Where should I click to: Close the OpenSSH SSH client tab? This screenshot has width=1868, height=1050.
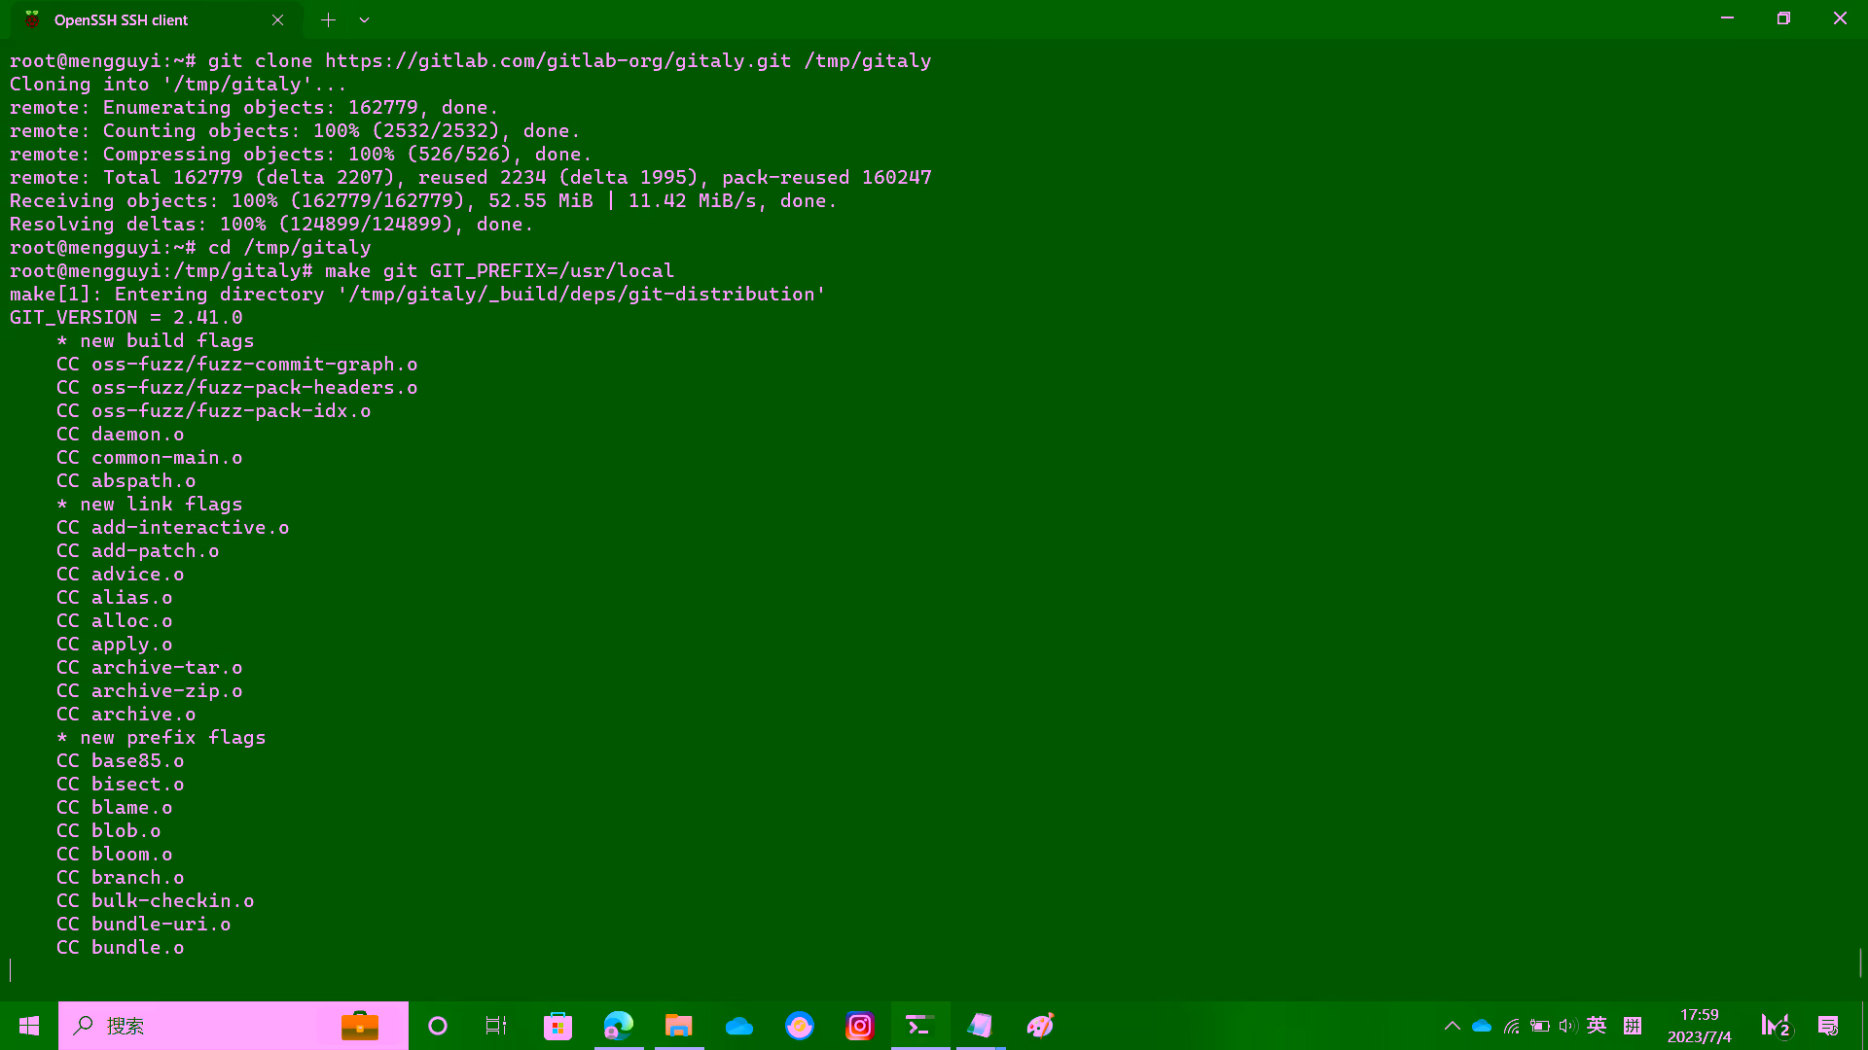click(x=278, y=19)
